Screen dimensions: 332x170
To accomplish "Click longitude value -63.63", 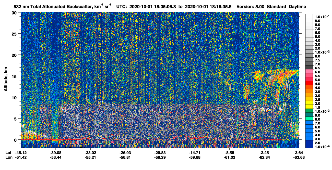I will pyautogui.click(x=299, y=157).
